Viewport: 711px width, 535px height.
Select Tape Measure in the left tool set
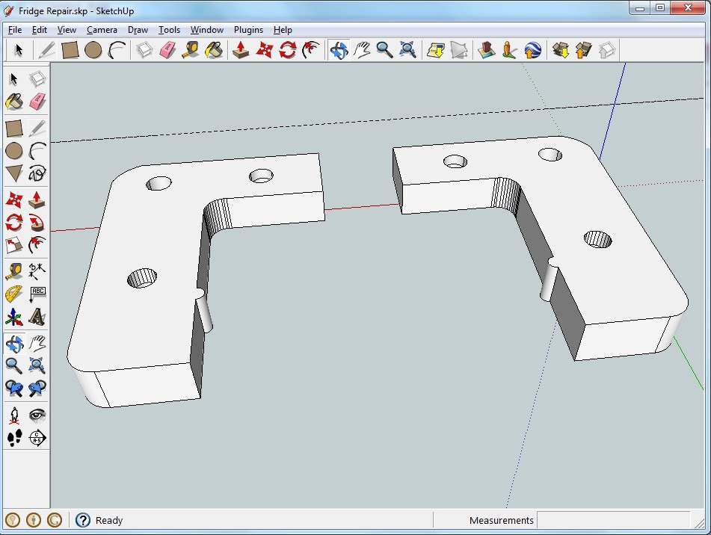point(14,271)
